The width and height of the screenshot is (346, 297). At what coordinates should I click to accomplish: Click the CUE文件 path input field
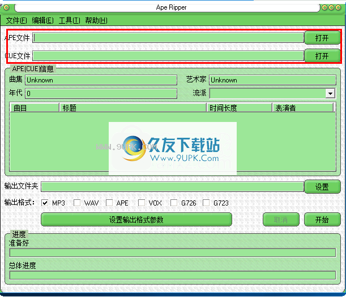[168, 56]
